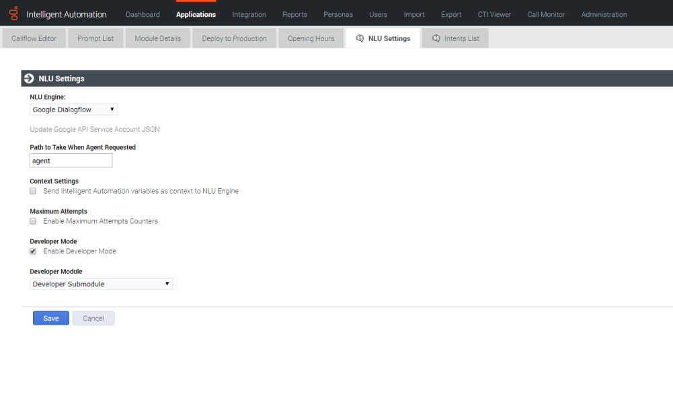673x414 pixels.
Task: Open the Dashboard menu
Action: (x=143, y=14)
